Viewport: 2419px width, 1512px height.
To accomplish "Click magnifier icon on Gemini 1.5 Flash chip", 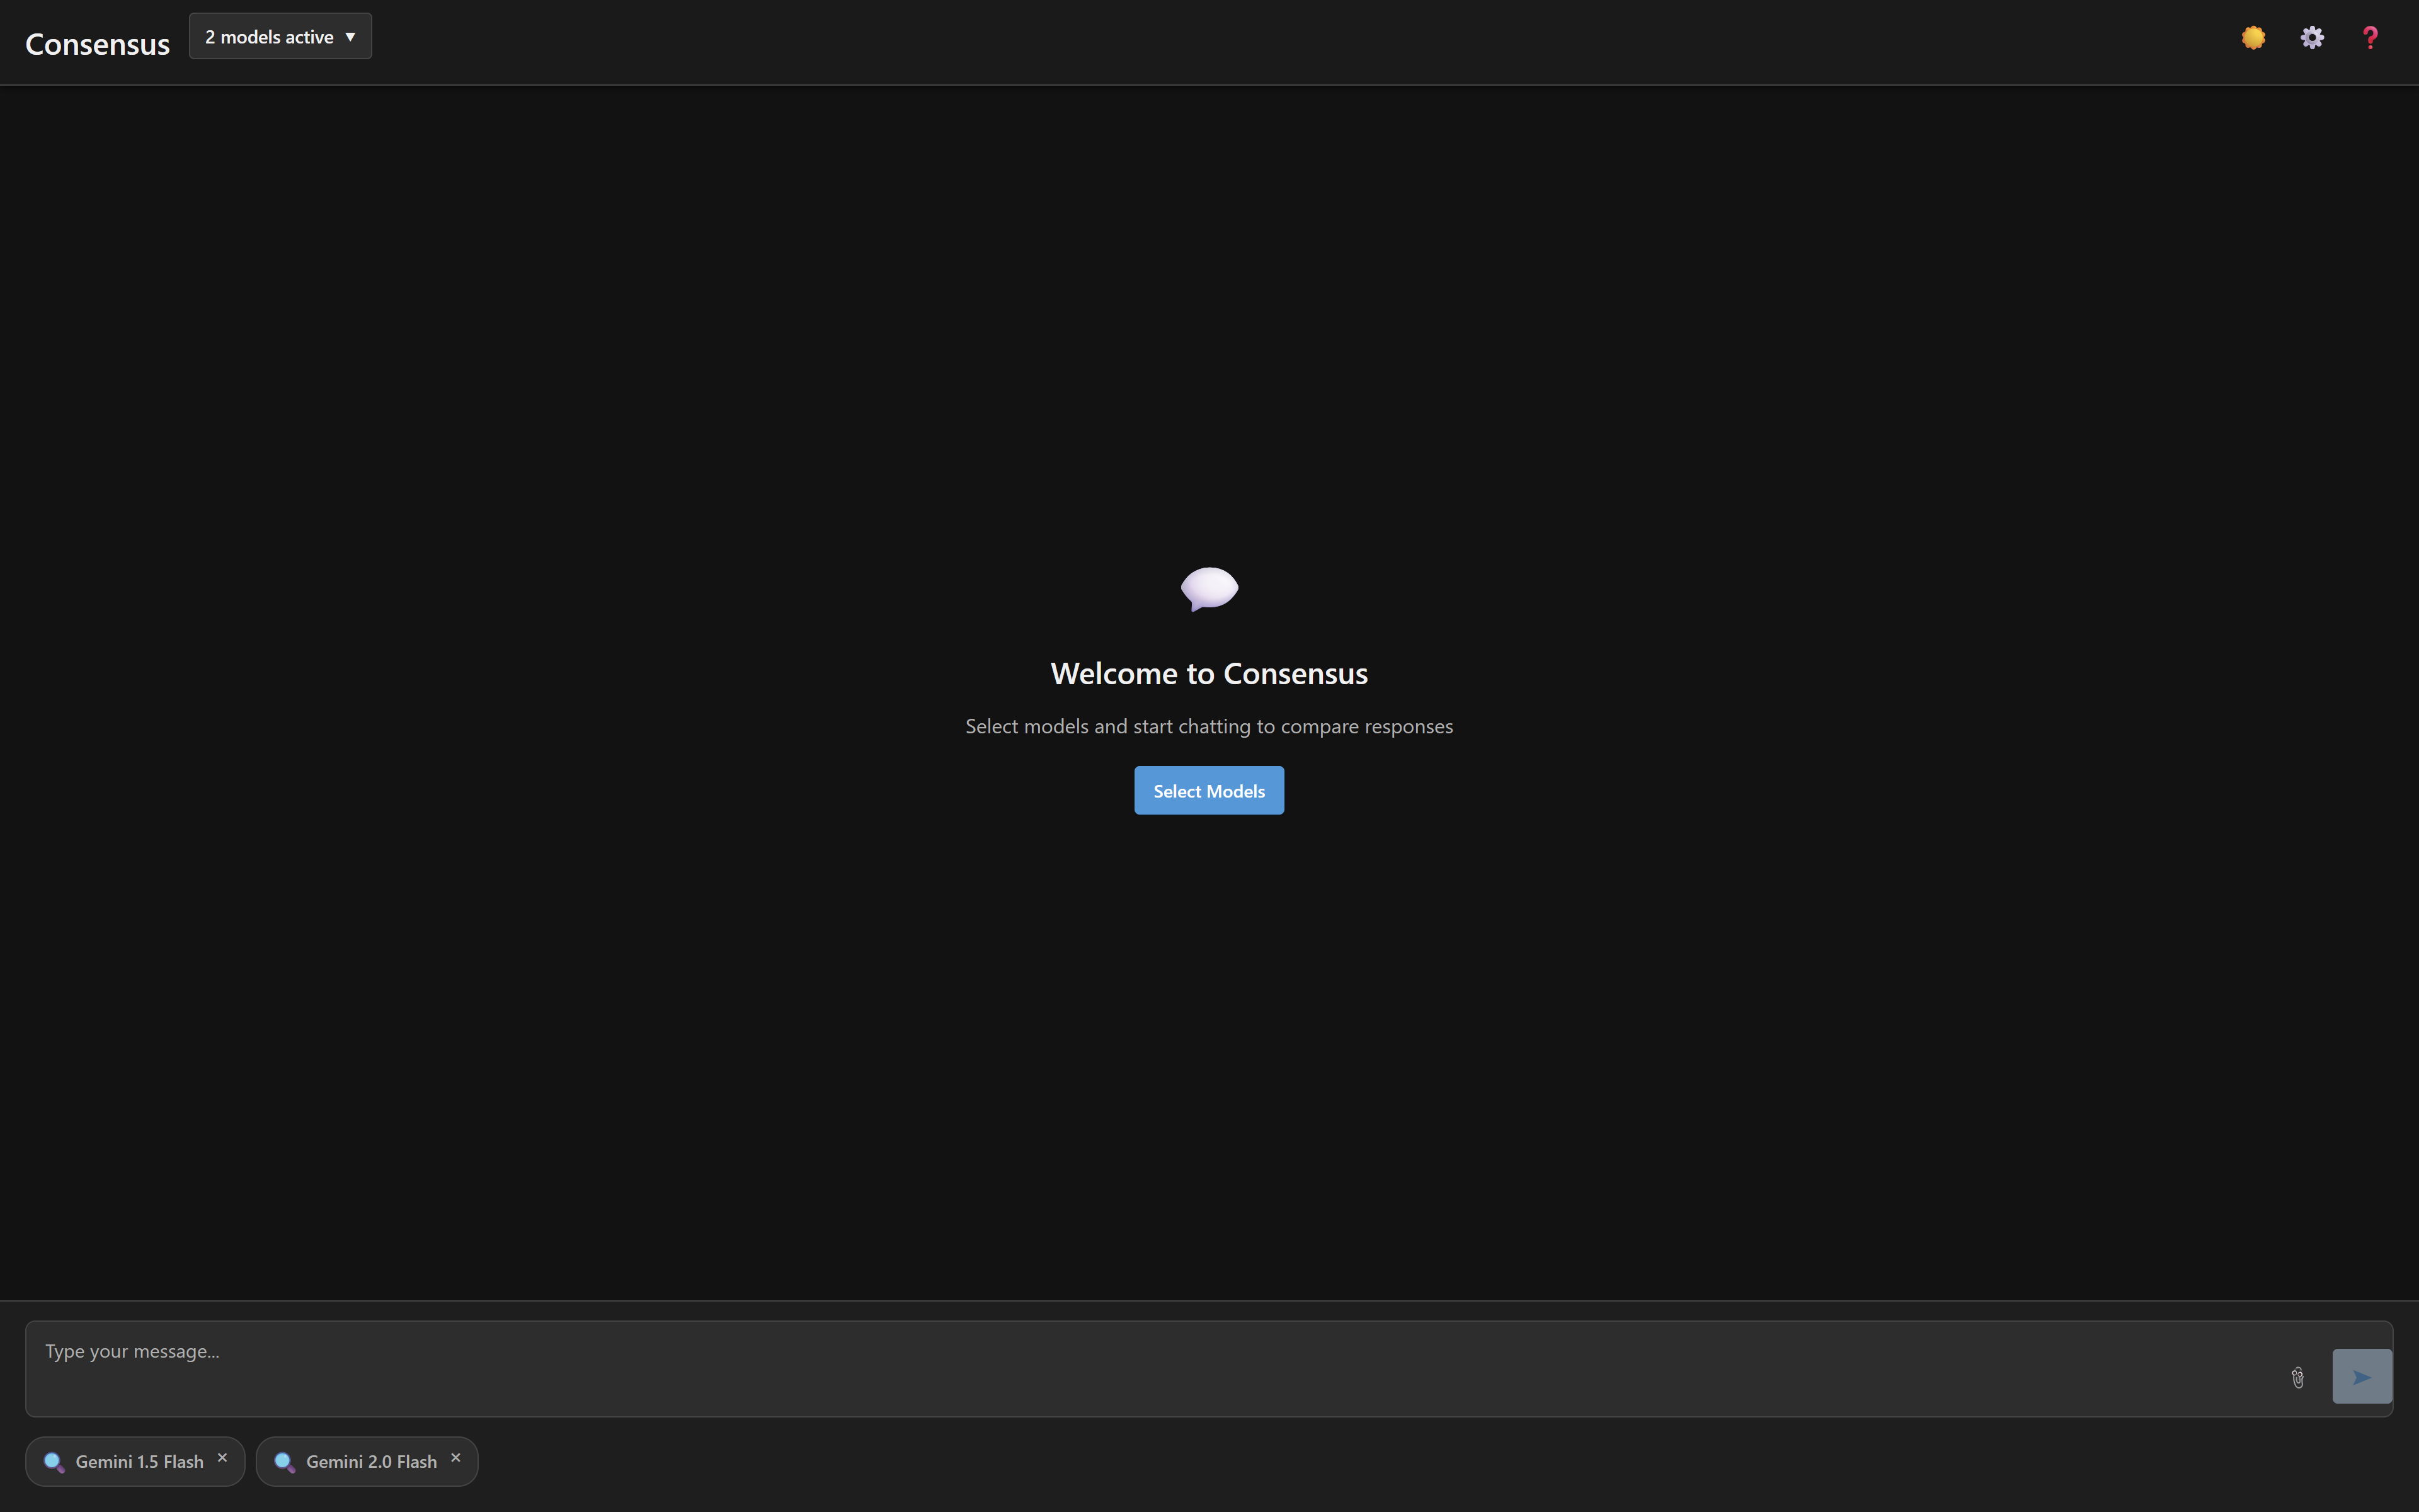I will (54, 1462).
